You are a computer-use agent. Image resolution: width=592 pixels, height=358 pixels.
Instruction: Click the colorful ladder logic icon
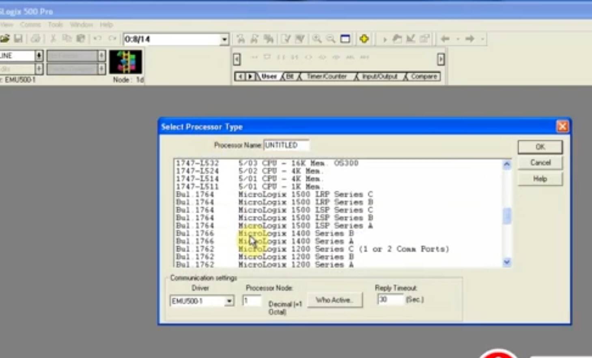click(x=126, y=62)
